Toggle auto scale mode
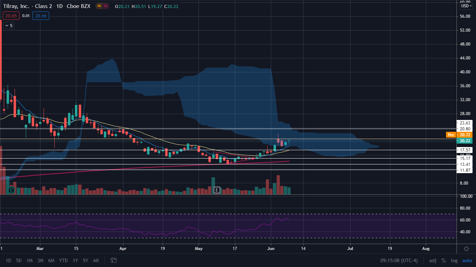Screen dimensions: 476x267 tap(467, 260)
